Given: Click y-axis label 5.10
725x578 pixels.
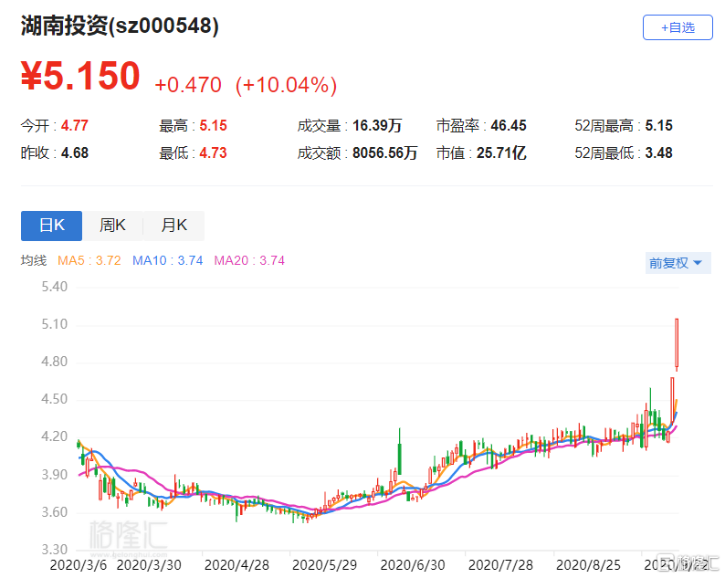Looking at the screenshot, I should (x=55, y=324).
